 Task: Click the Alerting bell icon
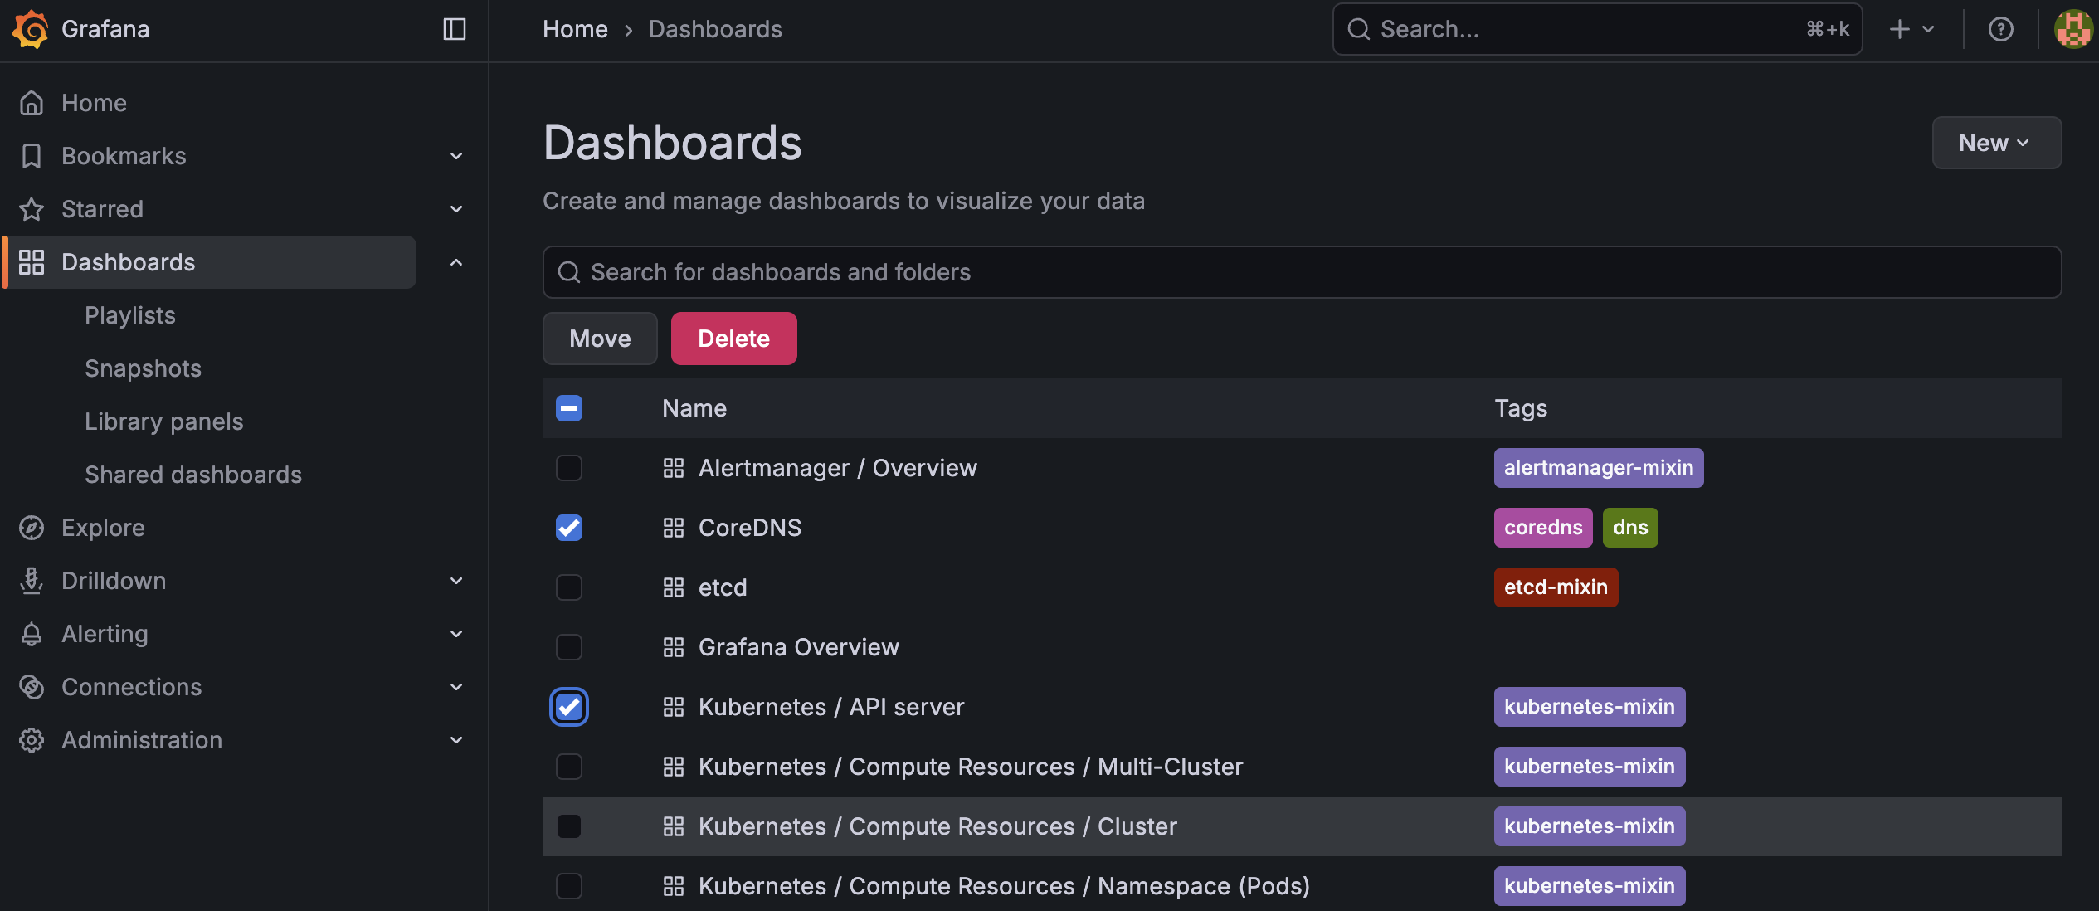[x=32, y=634]
